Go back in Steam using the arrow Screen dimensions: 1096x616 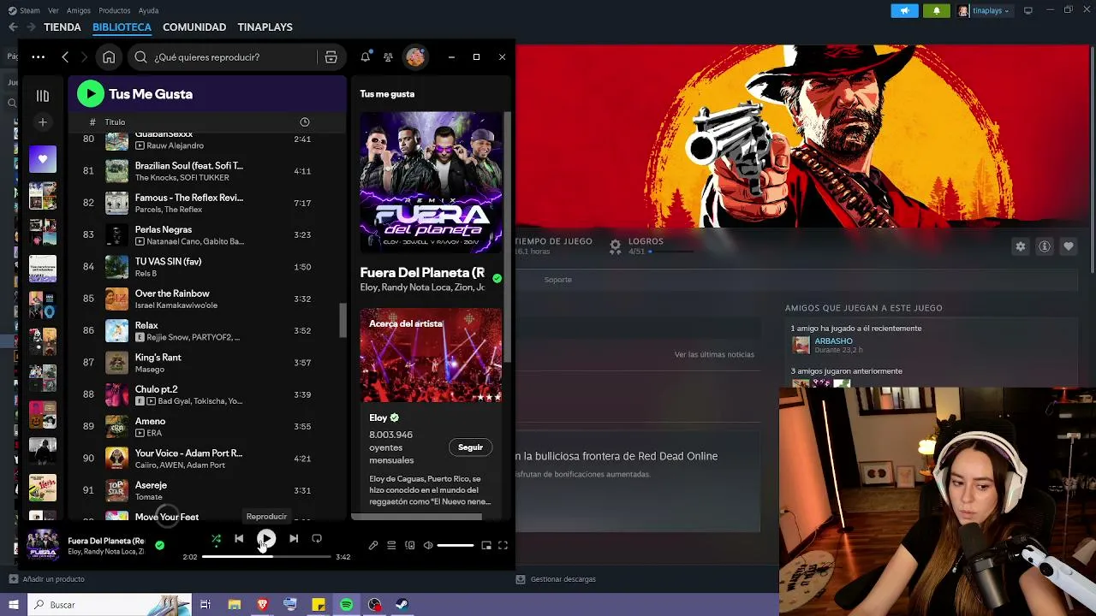(x=13, y=27)
